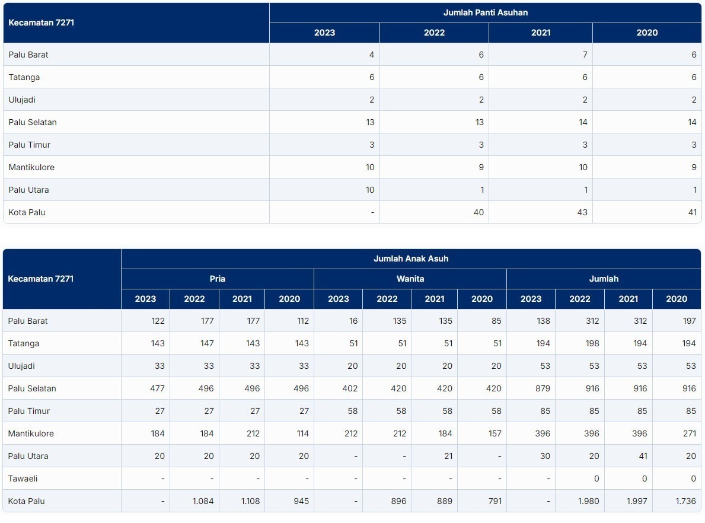
Task: Select "Ulujadi" in the Anak Asuh table
Action: click(x=21, y=366)
